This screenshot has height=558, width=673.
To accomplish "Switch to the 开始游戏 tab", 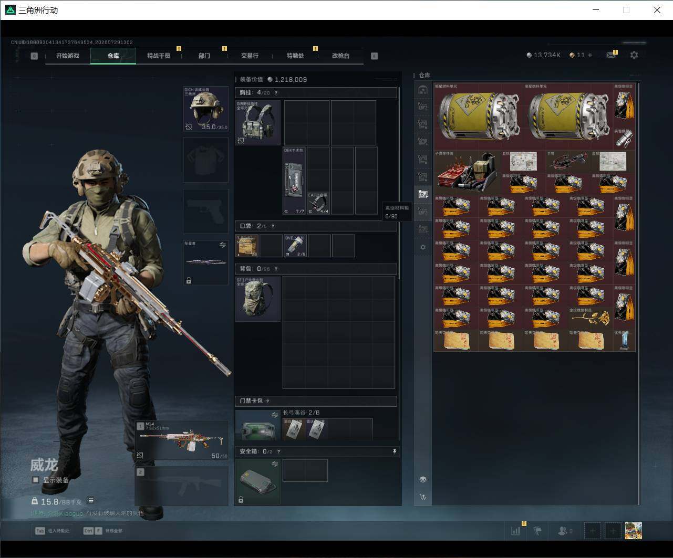I will click(68, 56).
